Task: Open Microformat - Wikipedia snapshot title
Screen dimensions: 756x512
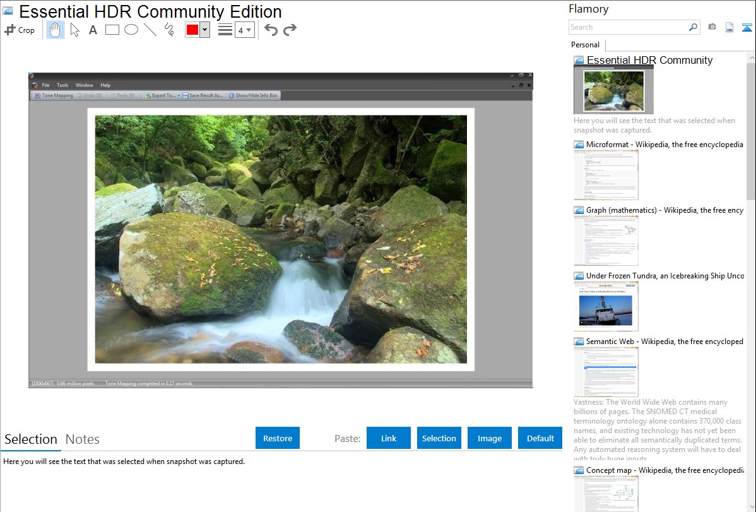Action: pyautogui.click(x=664, y=145)
